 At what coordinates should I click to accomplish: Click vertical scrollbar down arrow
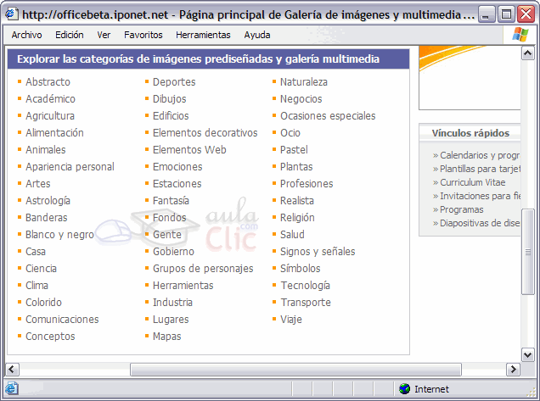[x=529, y=355]
